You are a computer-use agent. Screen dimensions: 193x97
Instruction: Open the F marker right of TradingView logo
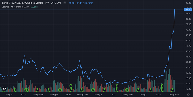pos(15,90)
